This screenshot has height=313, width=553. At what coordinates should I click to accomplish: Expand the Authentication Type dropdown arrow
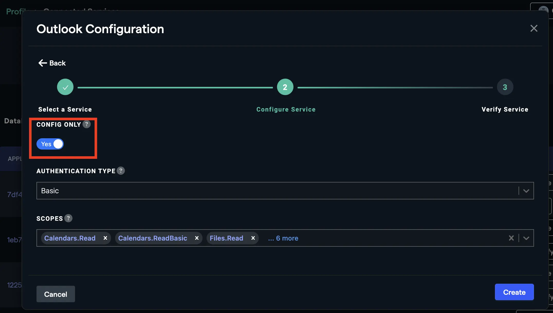click(x=526, y=191)
